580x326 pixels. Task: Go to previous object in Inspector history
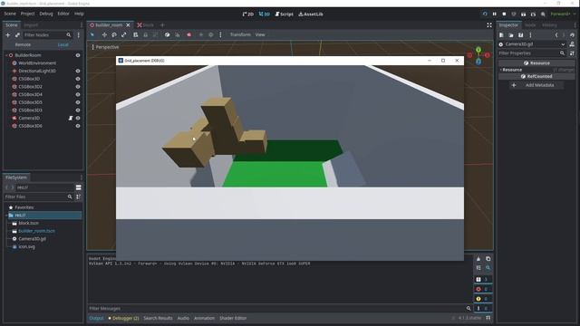(556, 35)
